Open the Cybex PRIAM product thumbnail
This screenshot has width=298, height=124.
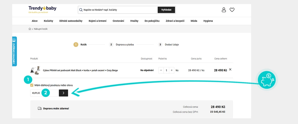[35, 70]
